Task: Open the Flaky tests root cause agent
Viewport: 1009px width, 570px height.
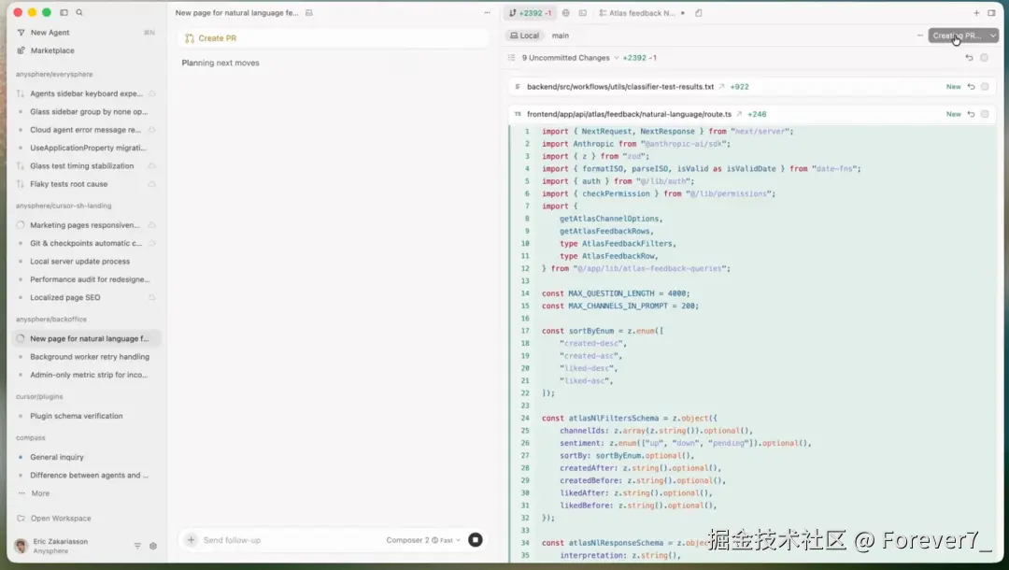Action: (x=86, y=184)
